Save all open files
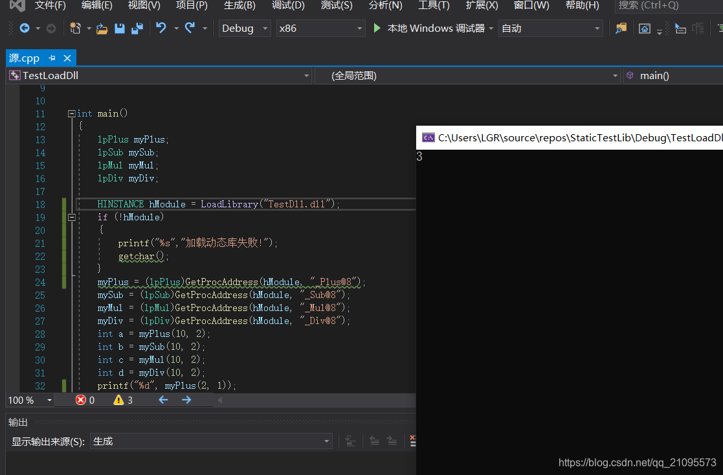 [138, 28]
